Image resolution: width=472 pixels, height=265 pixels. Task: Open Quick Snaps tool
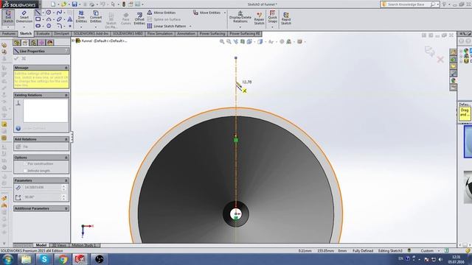[x=272, y=17]
